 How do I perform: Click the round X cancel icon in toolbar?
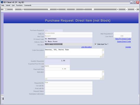(135, 9)
